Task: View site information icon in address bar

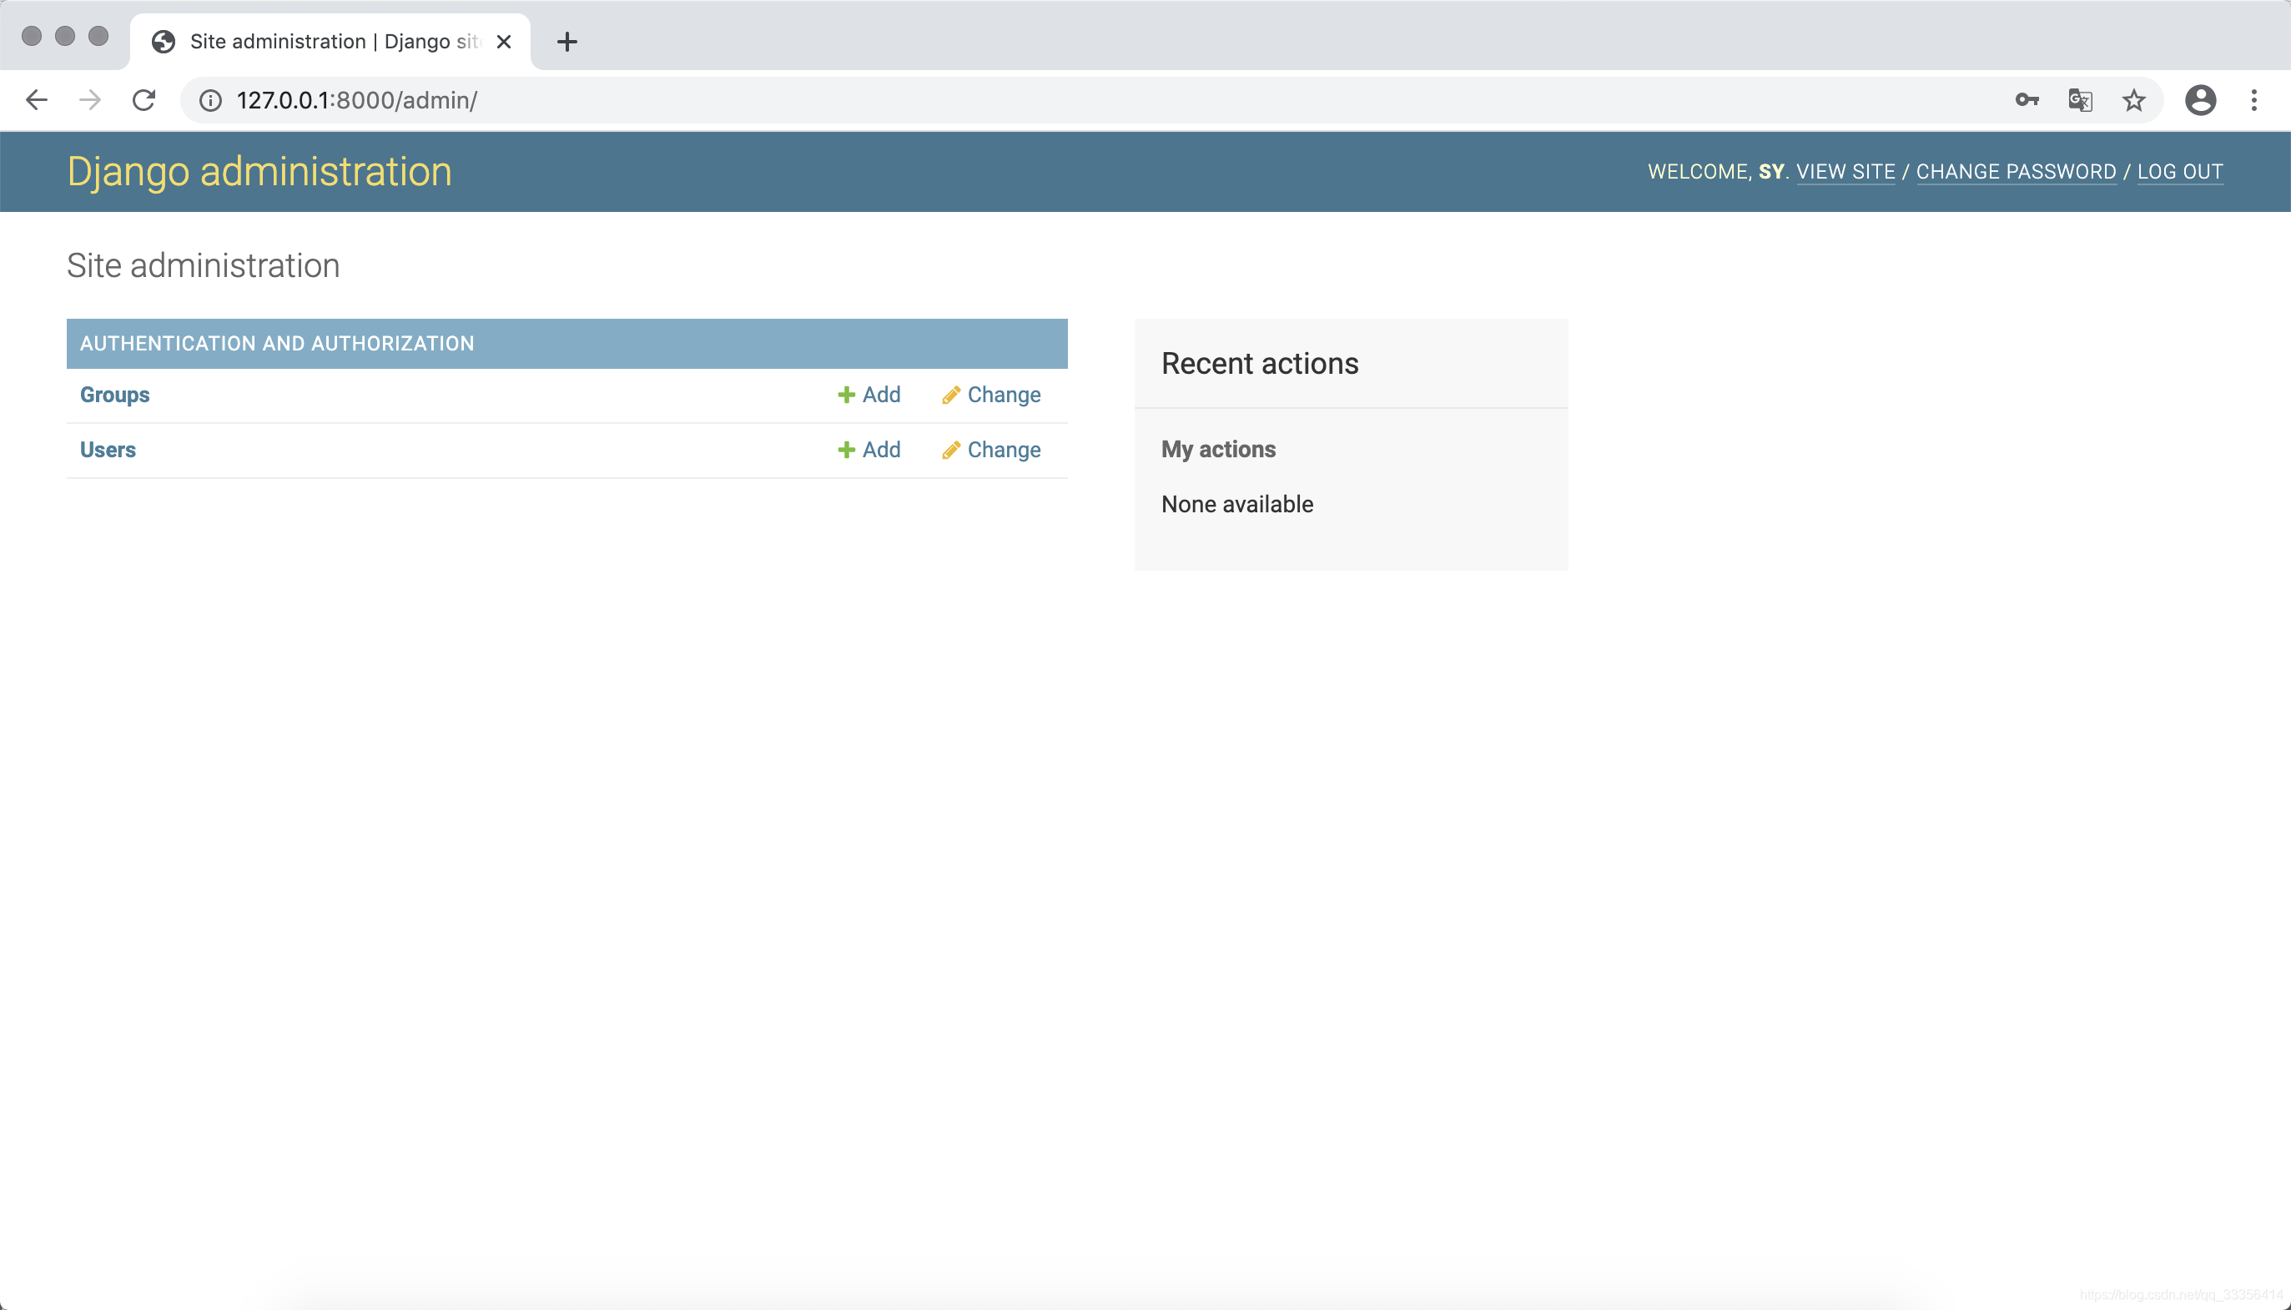Action: pos(210,100)
